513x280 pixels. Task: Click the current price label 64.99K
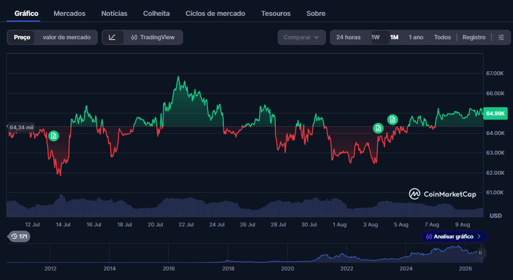tap(495, 113)
